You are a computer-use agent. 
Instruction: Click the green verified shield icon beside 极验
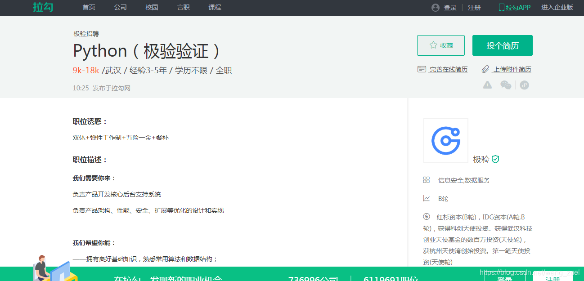tap(495, 159)
